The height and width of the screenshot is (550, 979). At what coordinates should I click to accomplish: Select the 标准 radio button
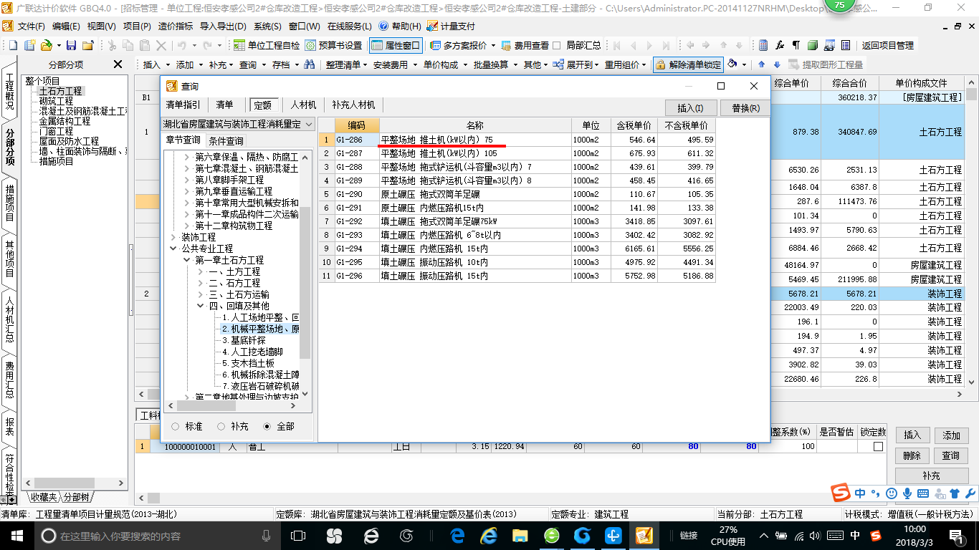pos(176,426)
